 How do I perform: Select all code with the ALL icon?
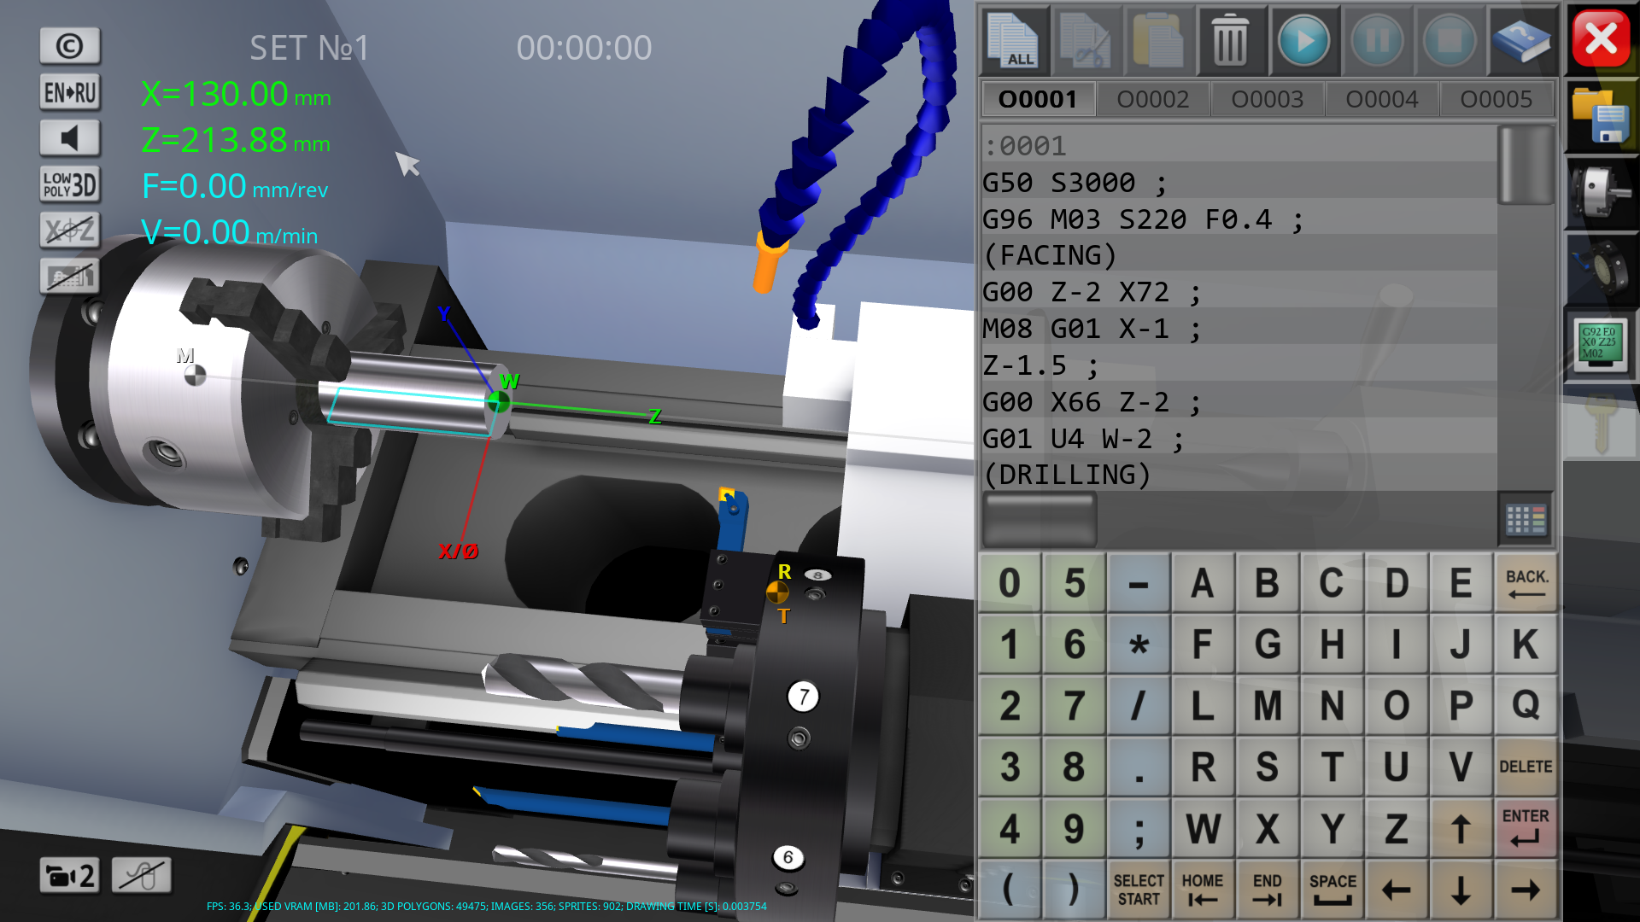(x=1015, y=40)
